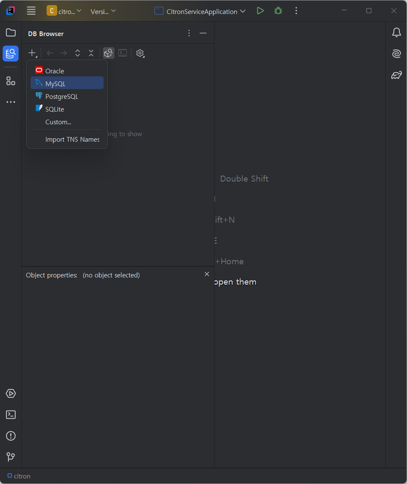Screen dimensions: 407x484
Task: Open the Structure tool window icon
Action: pyautogui.click(x=11, y=81)
